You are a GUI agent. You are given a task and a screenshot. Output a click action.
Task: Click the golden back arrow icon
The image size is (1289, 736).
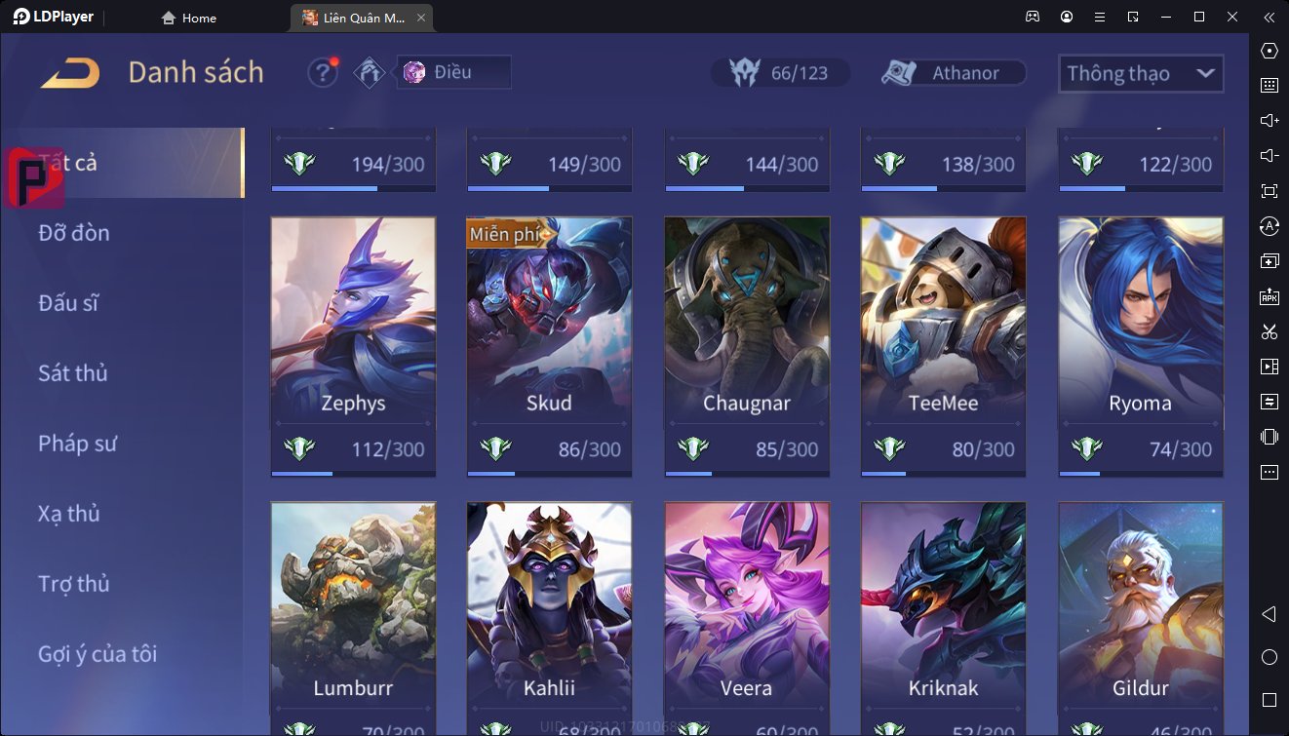pos(69,73)
